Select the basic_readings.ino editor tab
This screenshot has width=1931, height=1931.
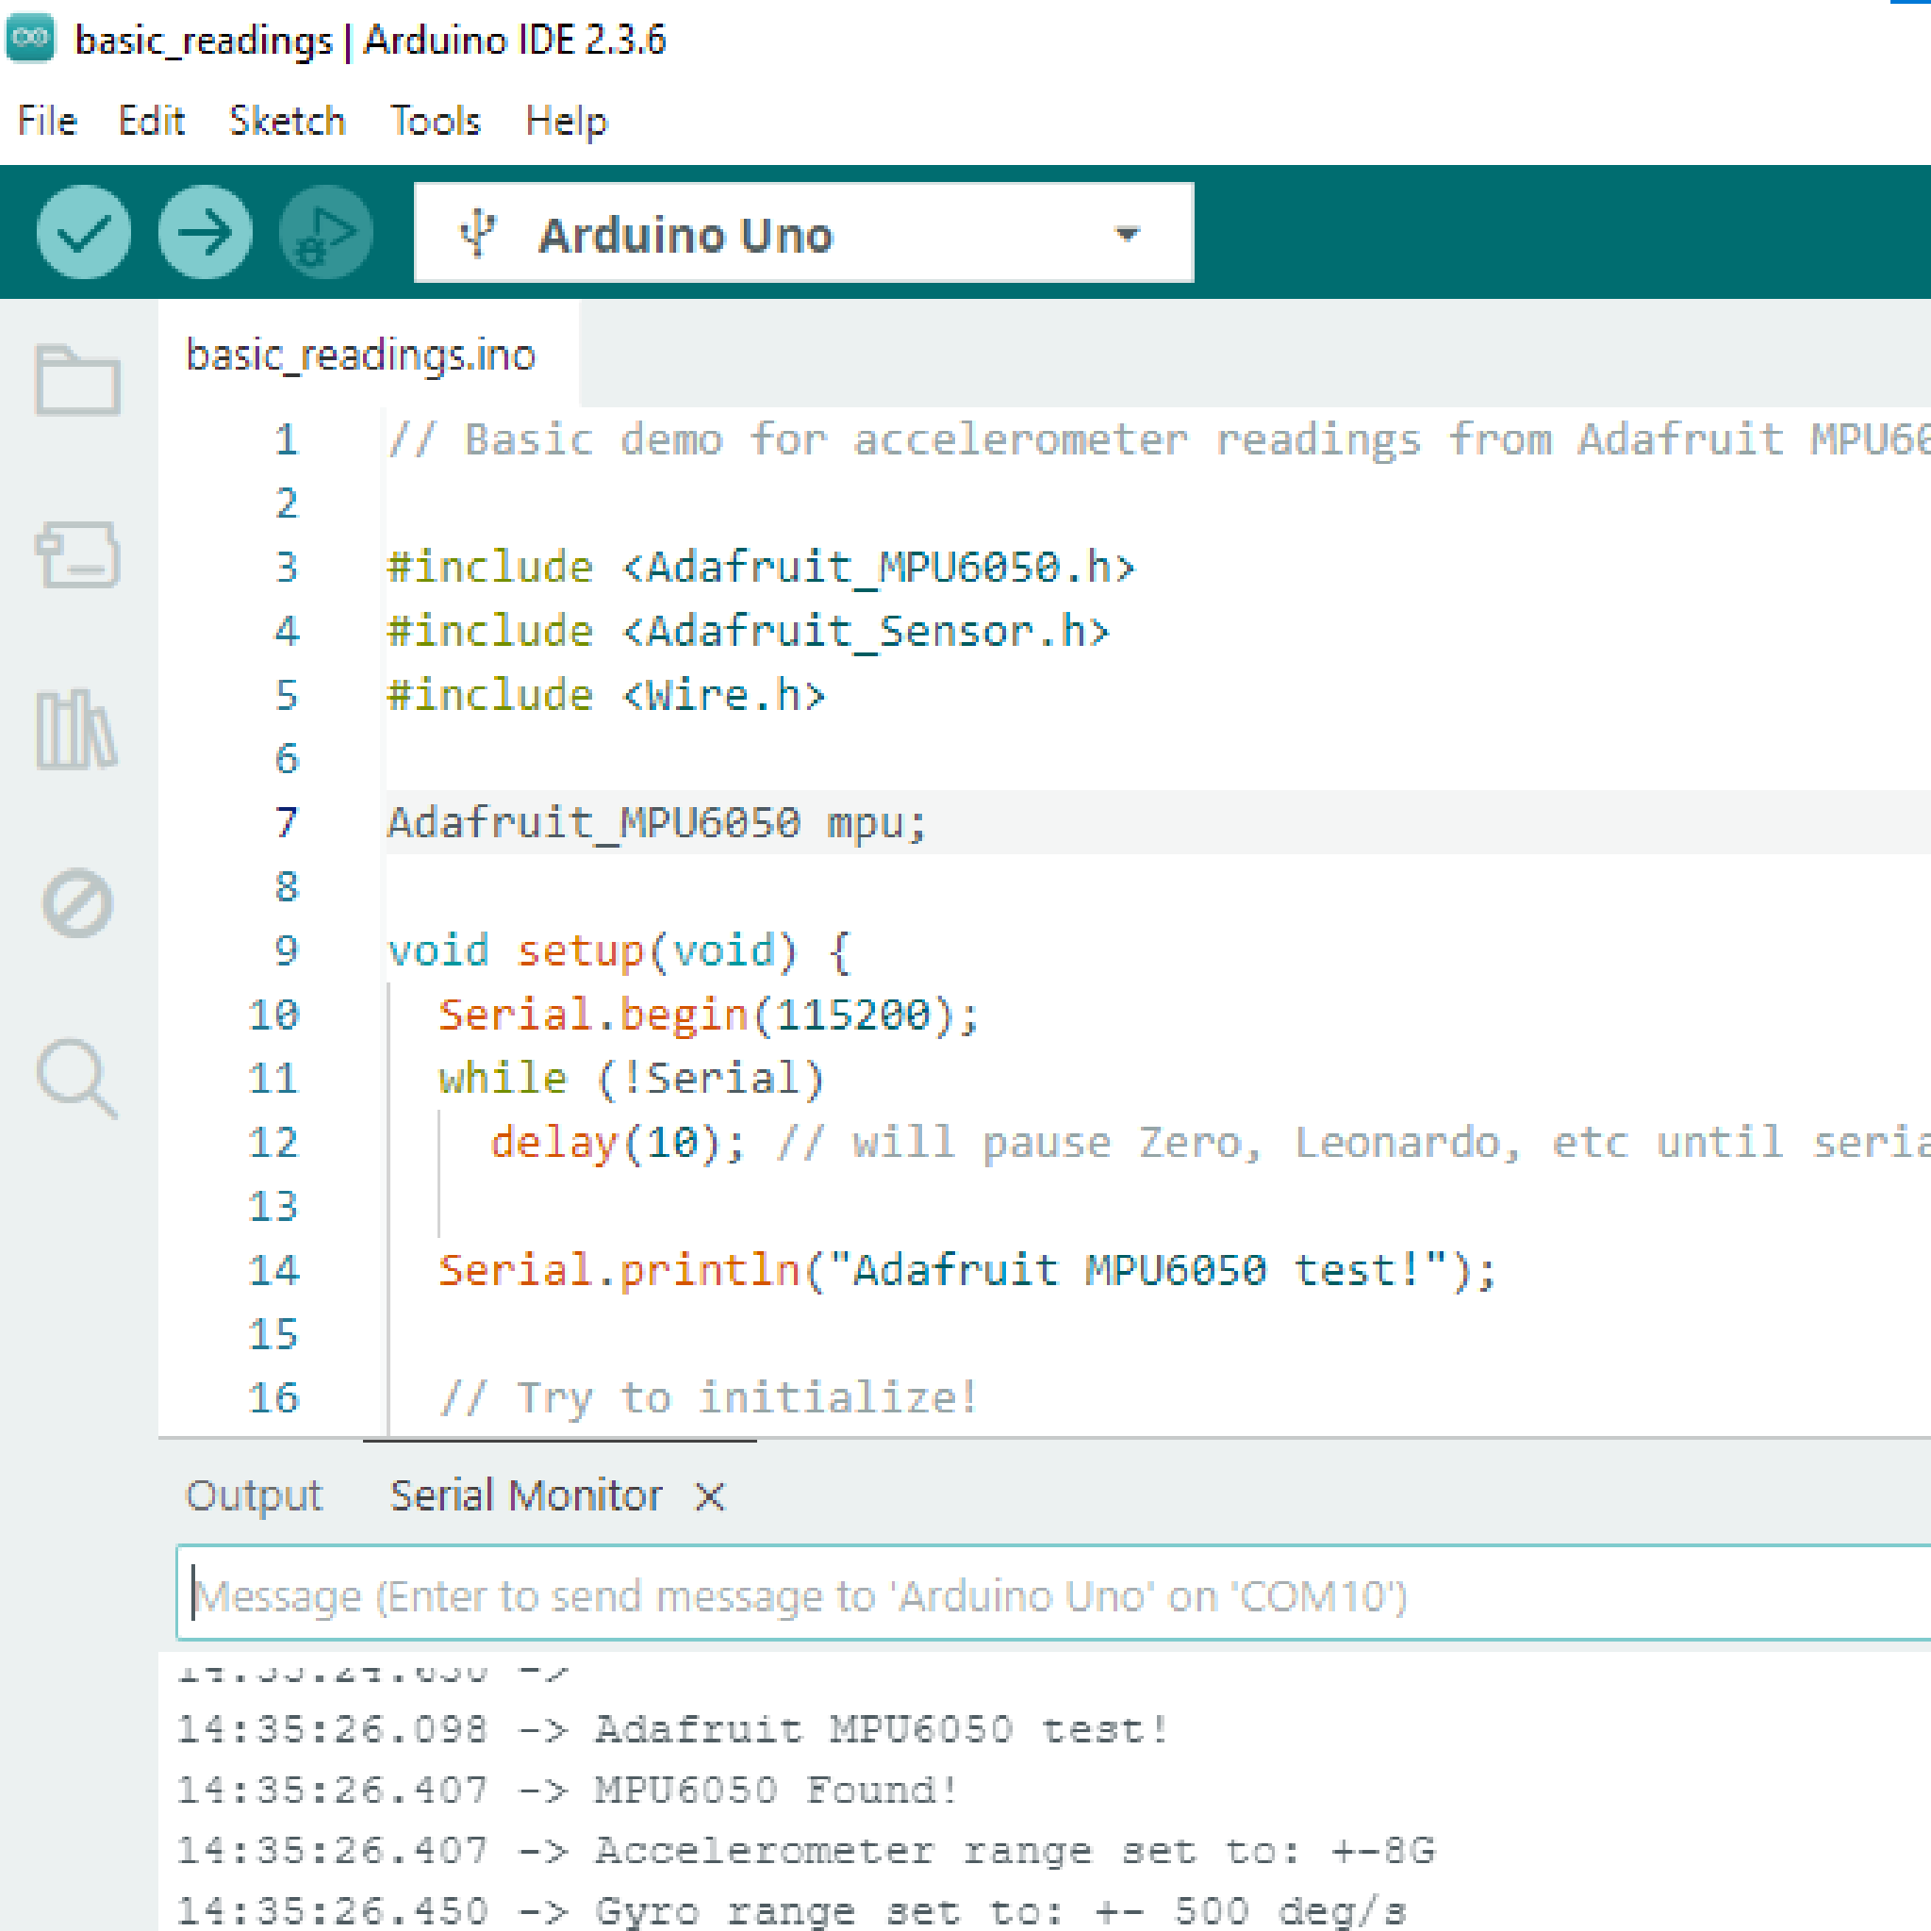(361, 355)
